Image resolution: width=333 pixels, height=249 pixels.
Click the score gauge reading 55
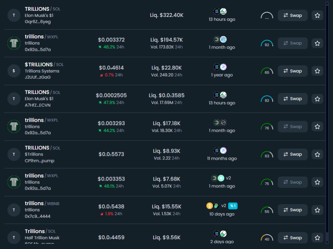tap(267, 211)
